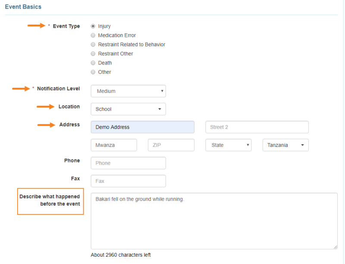Viewport: 345px width, 264px height.
Task: Select Death as the event type
Action: 93,63
